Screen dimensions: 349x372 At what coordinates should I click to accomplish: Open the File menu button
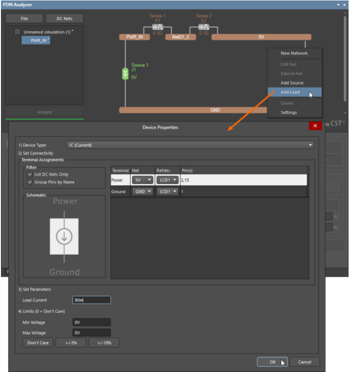point(24,19)
